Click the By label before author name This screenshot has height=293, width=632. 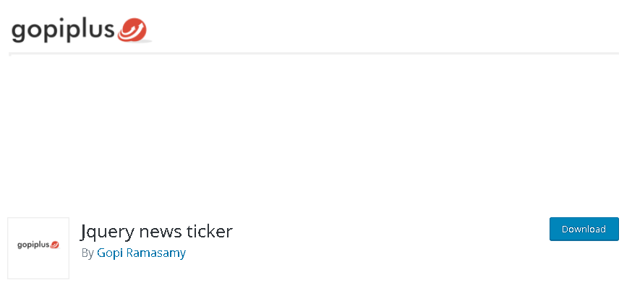point(87,253)
